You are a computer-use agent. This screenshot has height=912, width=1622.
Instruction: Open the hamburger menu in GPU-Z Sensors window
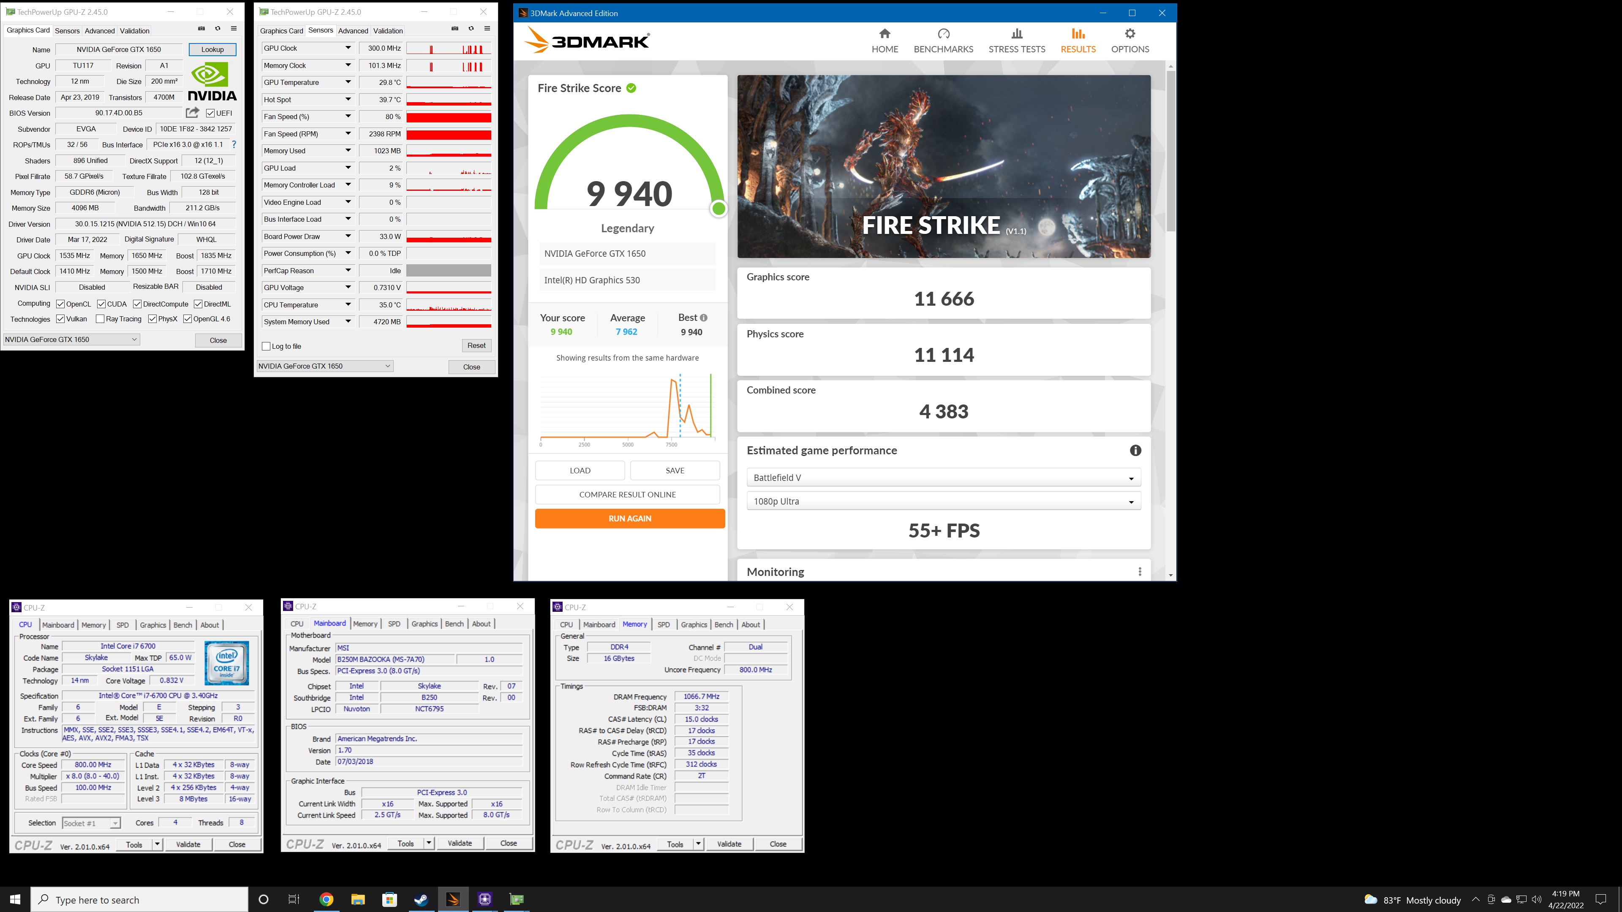point(487,29)
